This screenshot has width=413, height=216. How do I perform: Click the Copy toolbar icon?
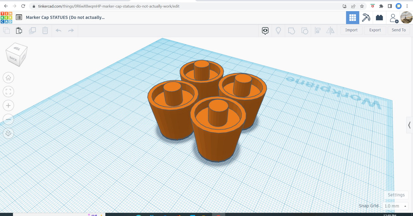click(7, 31)
